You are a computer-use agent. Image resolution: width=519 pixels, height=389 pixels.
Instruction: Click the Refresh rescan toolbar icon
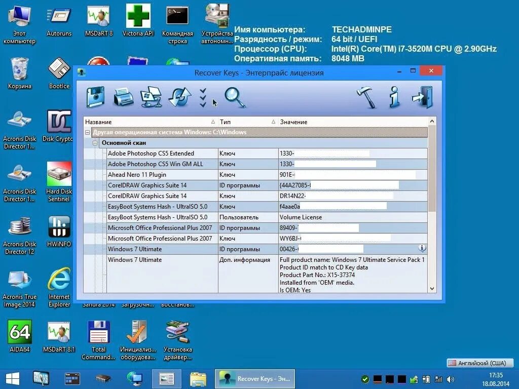pyautogui.click(x=180, y=97)
